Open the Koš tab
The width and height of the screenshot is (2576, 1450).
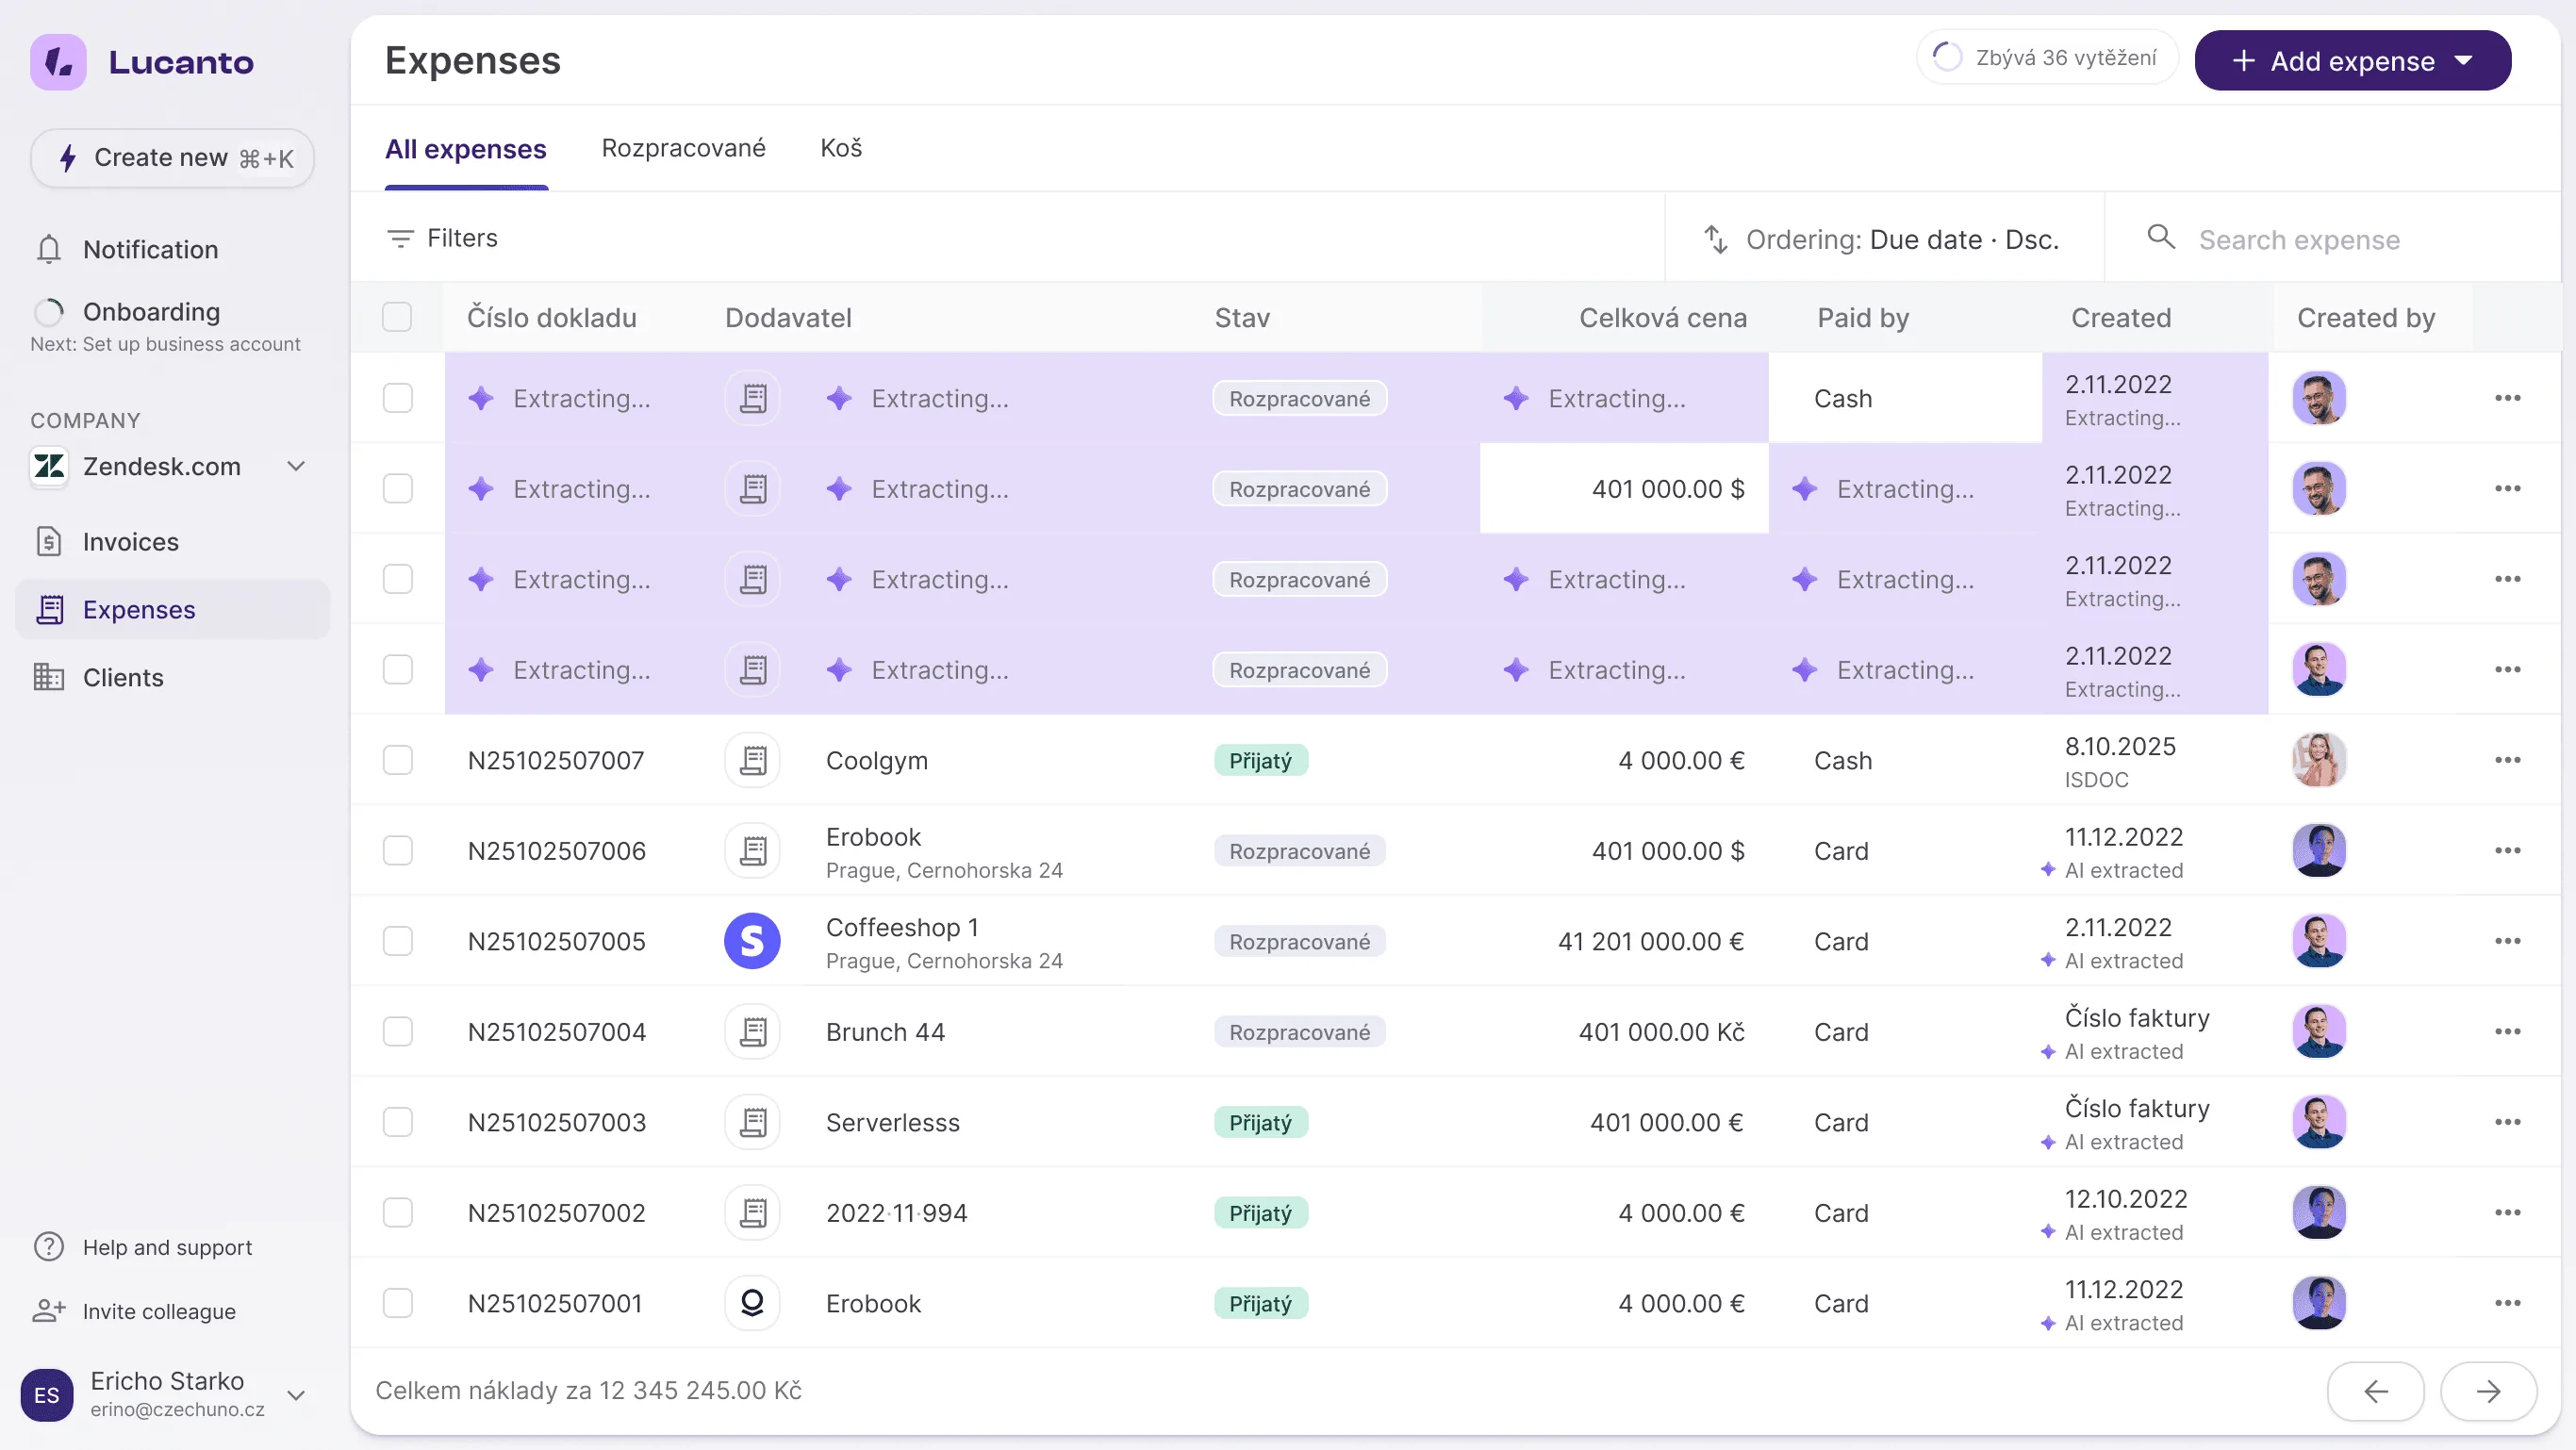840,148
